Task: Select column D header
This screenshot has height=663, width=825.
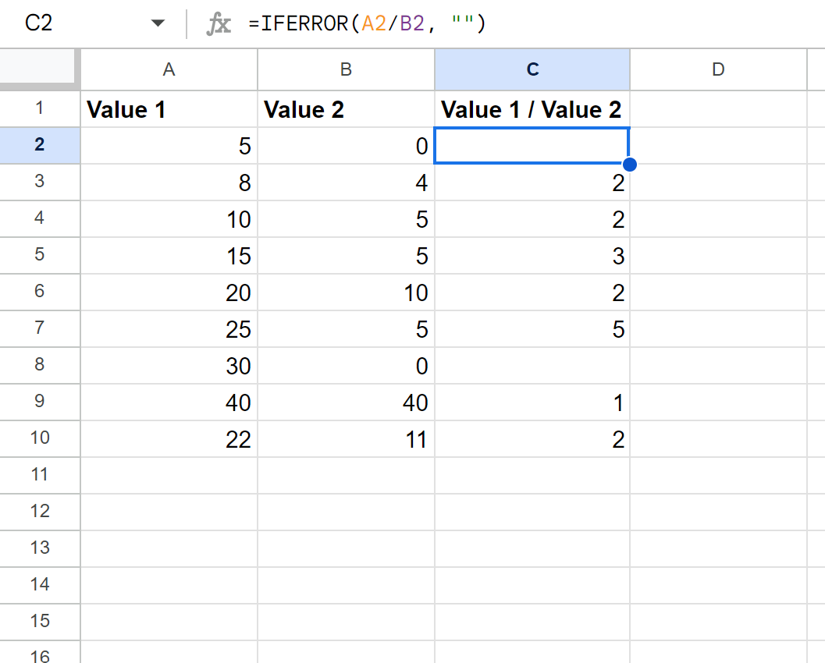Action: pos(718,69)
